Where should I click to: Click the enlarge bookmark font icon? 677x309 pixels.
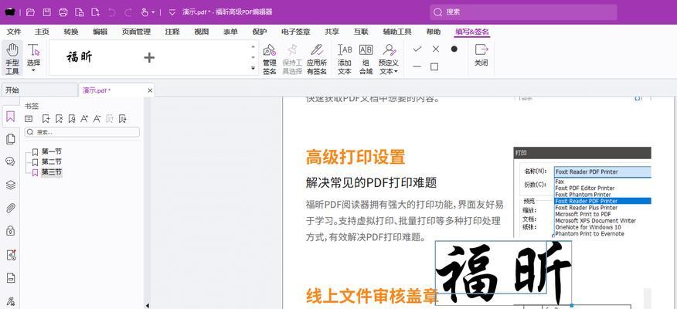click(84, 119)
